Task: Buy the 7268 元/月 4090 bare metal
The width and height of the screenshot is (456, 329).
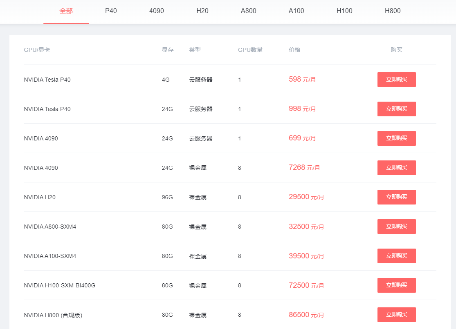Action: pos(396,167)
